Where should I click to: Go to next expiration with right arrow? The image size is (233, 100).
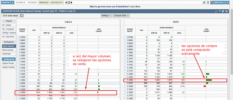[72, 3]
